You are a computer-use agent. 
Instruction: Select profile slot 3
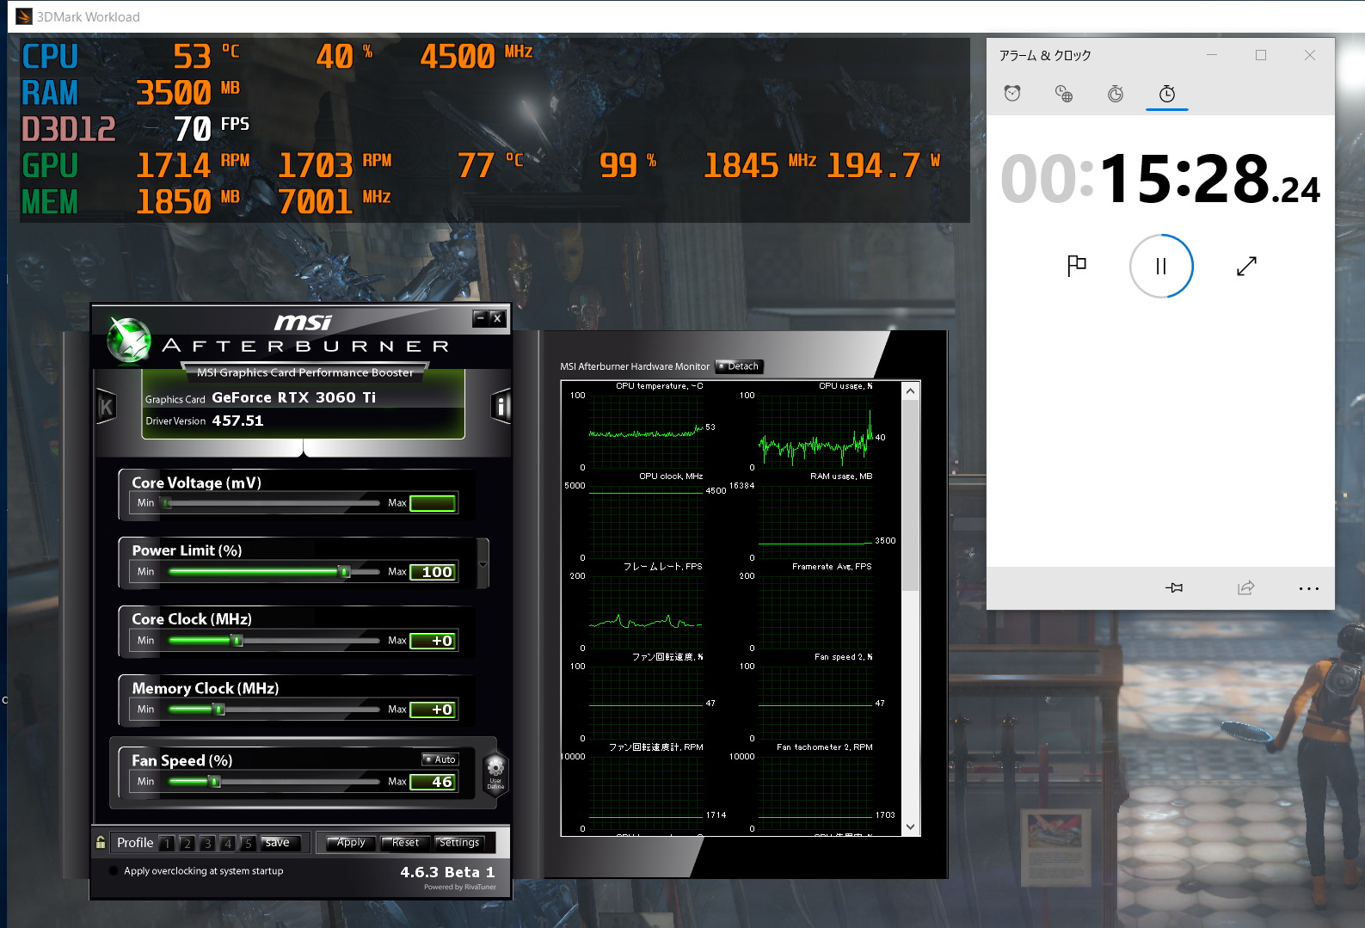(207, 844)
